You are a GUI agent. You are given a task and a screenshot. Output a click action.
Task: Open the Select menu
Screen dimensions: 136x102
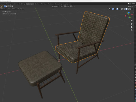(14, 9)
